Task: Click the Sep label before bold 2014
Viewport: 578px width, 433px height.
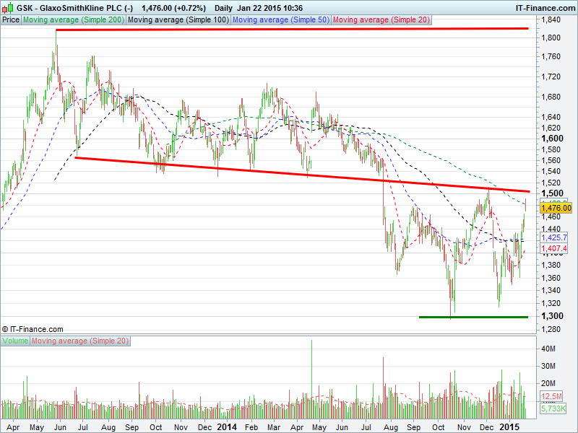Action: click(x=131, y=427)
